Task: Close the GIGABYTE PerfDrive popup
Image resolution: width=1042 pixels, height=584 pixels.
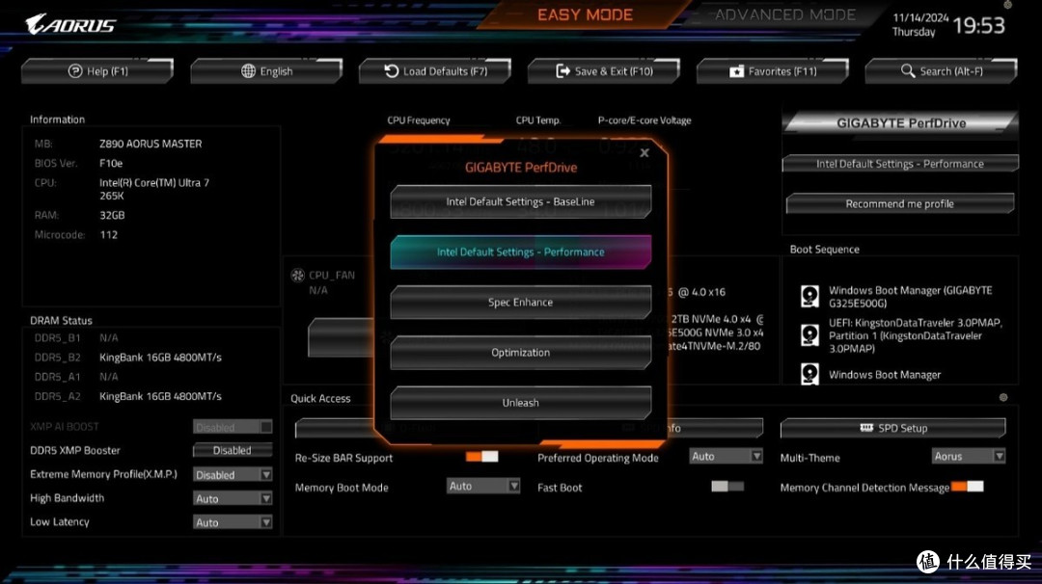Action: click(644, 152)
